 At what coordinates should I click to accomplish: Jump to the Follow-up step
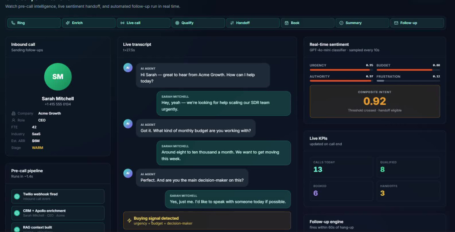[417, 23]
